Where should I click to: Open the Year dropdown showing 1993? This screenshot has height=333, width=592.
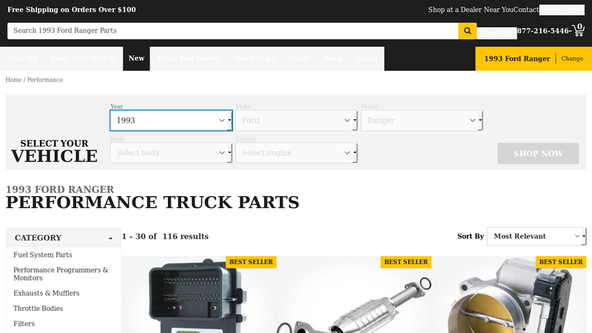(171, 121)
